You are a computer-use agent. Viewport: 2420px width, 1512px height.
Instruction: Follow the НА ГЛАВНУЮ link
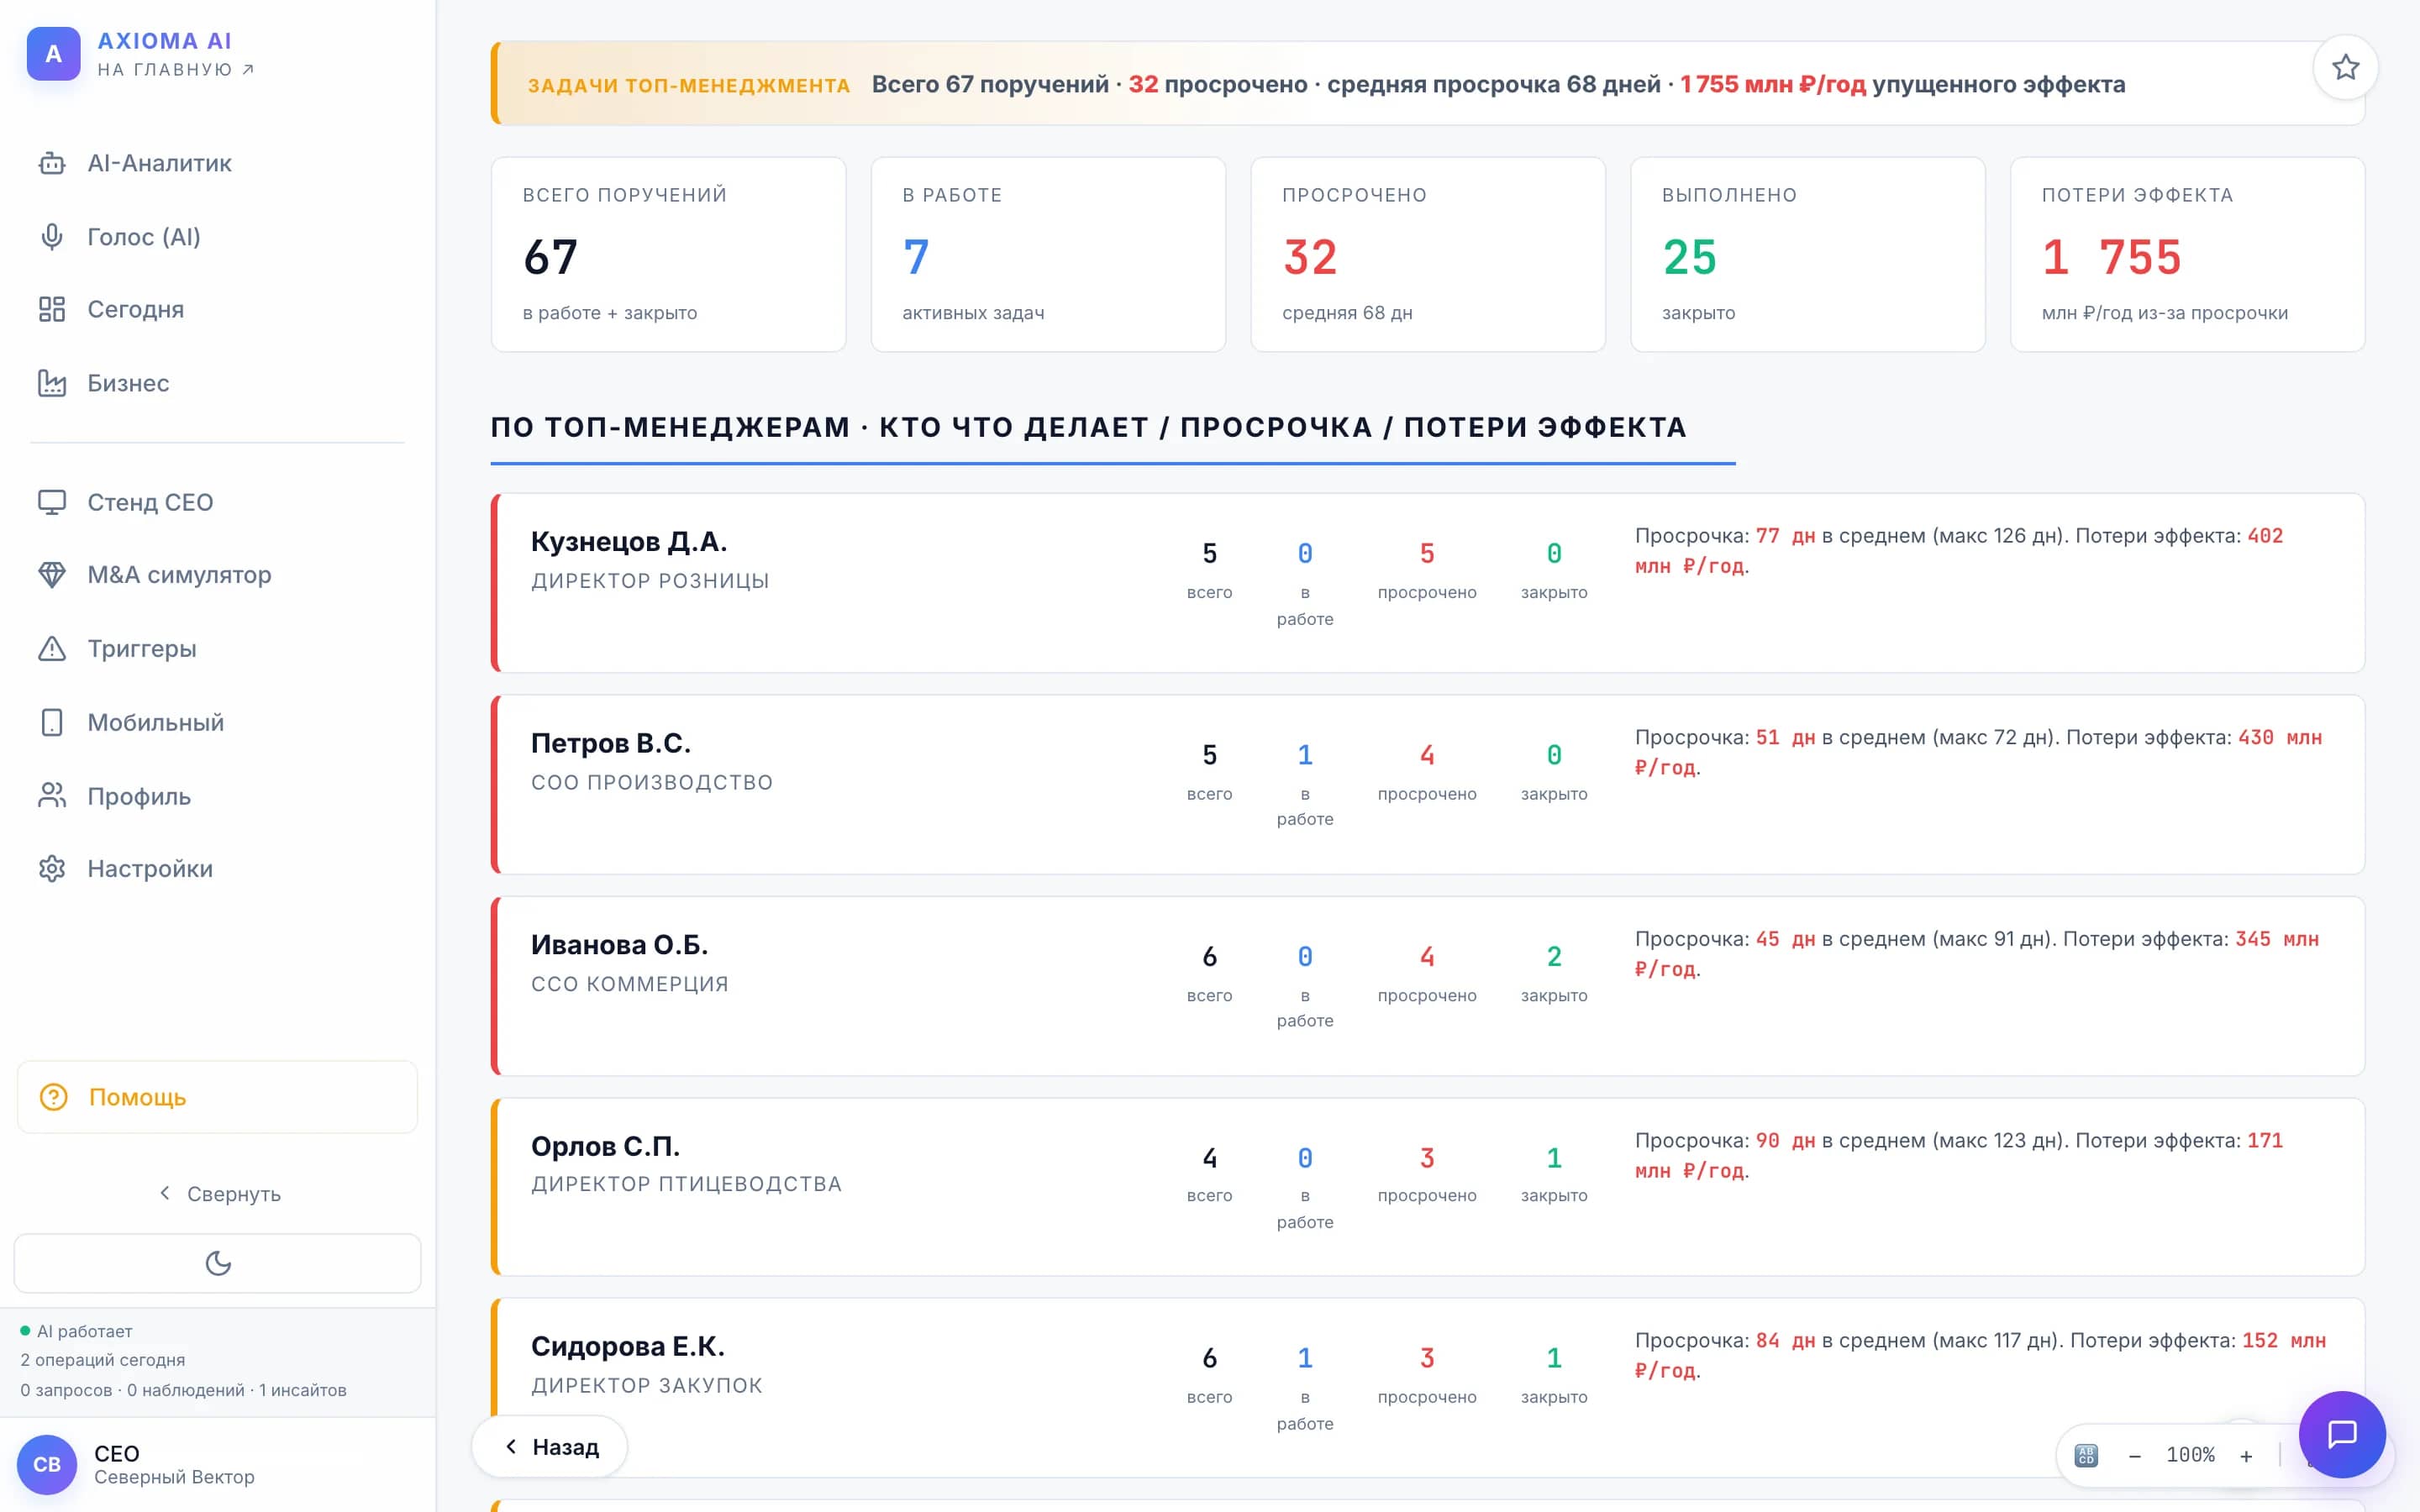[x=176, y=70]
